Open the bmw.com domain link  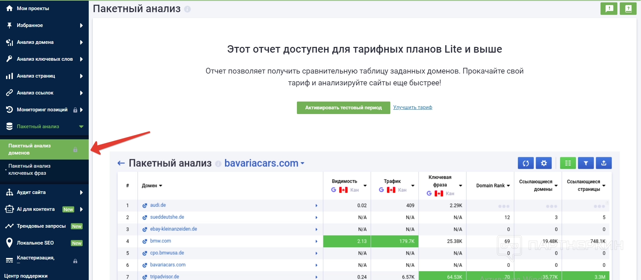tap(161, 241)
